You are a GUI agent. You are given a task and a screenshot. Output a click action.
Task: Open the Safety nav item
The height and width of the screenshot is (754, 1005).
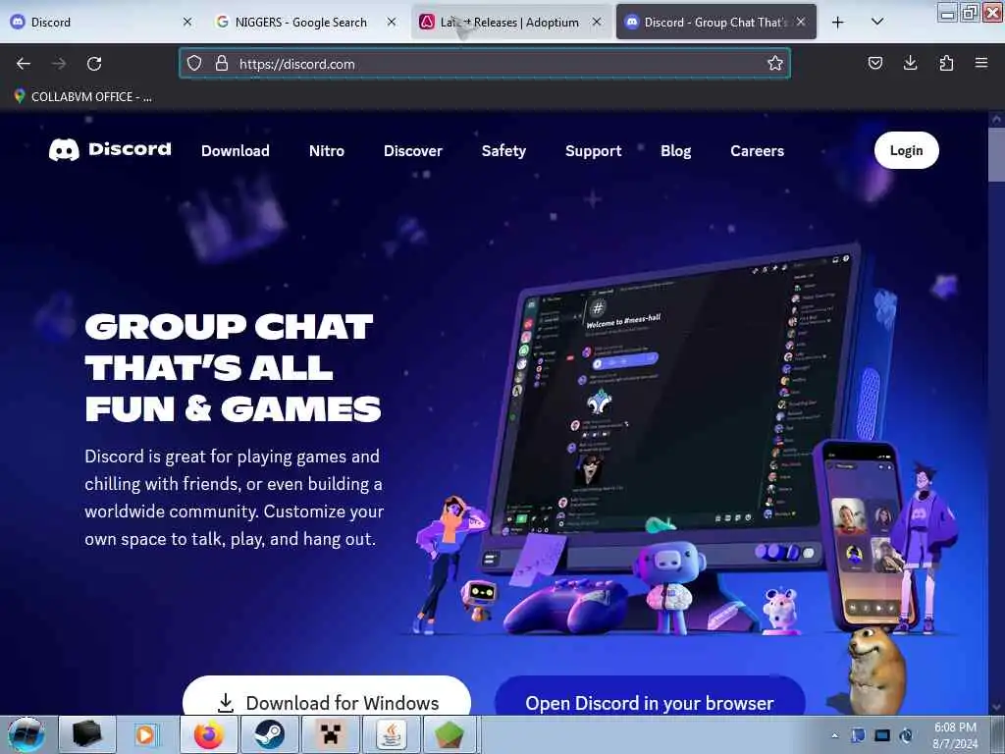click(x=503, y=150)
